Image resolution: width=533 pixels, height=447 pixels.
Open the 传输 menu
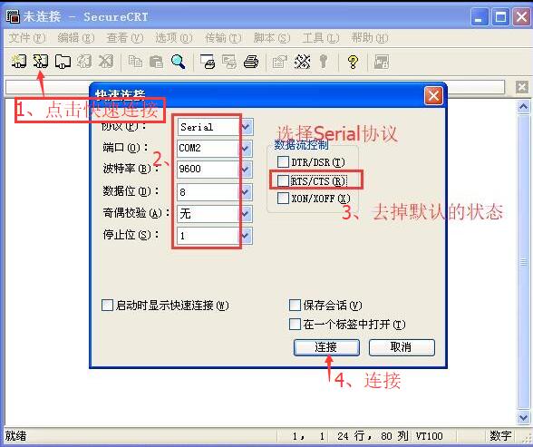point(223,38)
